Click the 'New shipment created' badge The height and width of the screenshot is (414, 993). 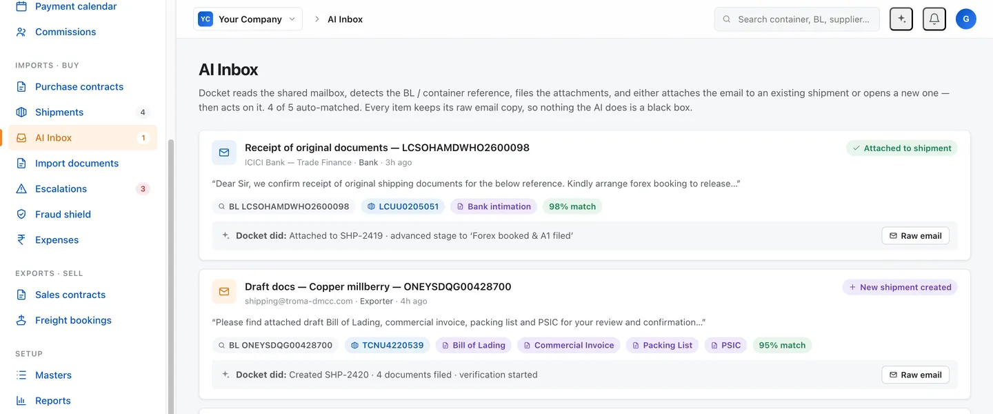click(x=900, y=287)
